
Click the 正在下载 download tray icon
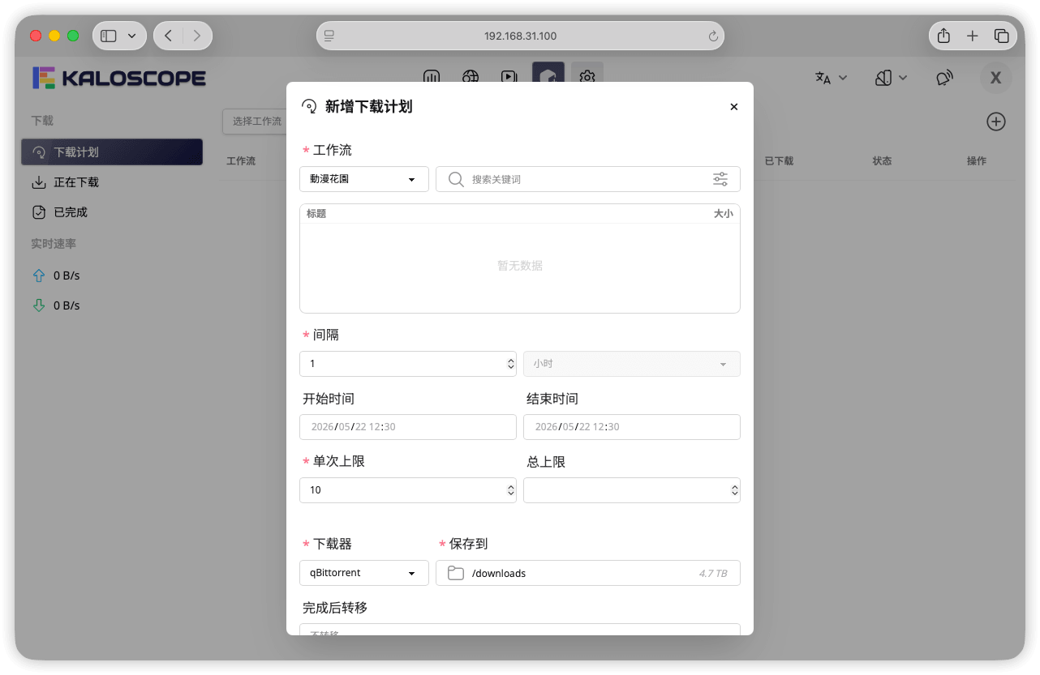(x=38, y=182)
